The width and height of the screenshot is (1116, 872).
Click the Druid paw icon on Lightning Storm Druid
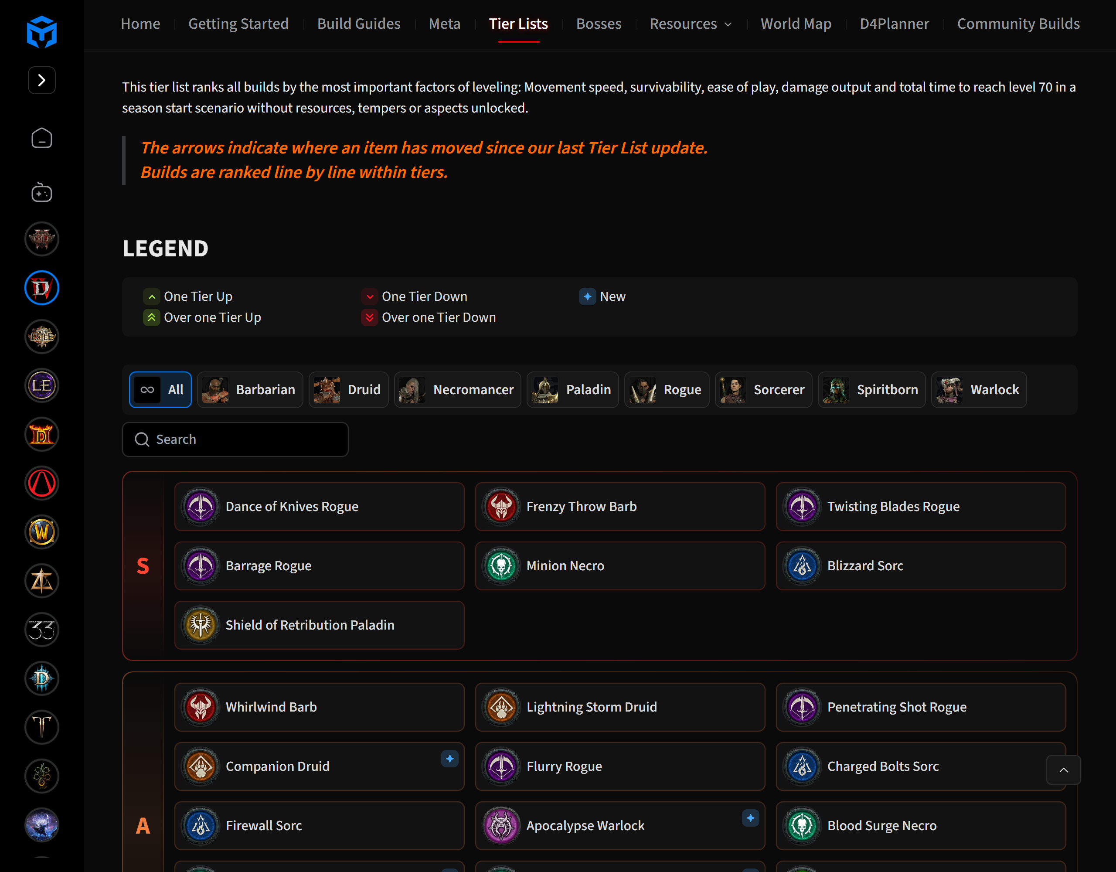tap(501, 707)
